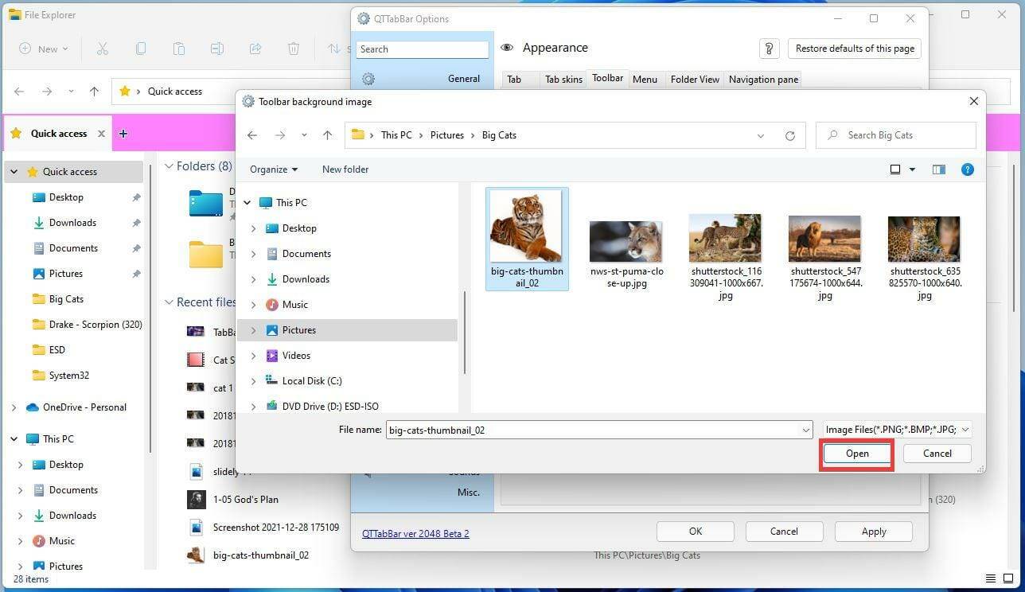Click the help question mark in QTTabBar Options

point(768,48)
